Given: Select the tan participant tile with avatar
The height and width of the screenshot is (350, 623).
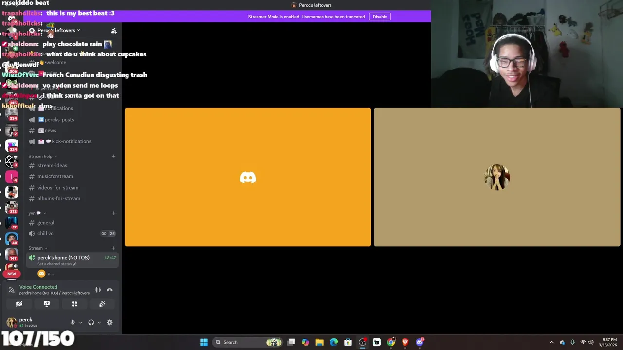Looking at the screenshot, I should click(497, 177).
